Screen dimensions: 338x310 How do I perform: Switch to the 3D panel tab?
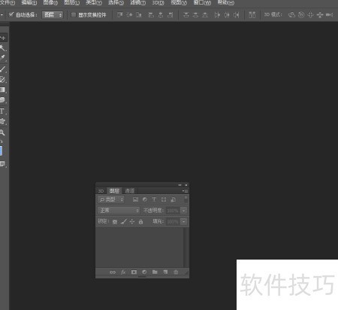tap(101, 191)
